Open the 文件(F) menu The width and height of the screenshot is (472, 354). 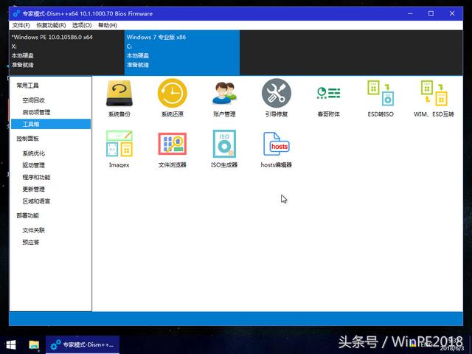(21, 25)
